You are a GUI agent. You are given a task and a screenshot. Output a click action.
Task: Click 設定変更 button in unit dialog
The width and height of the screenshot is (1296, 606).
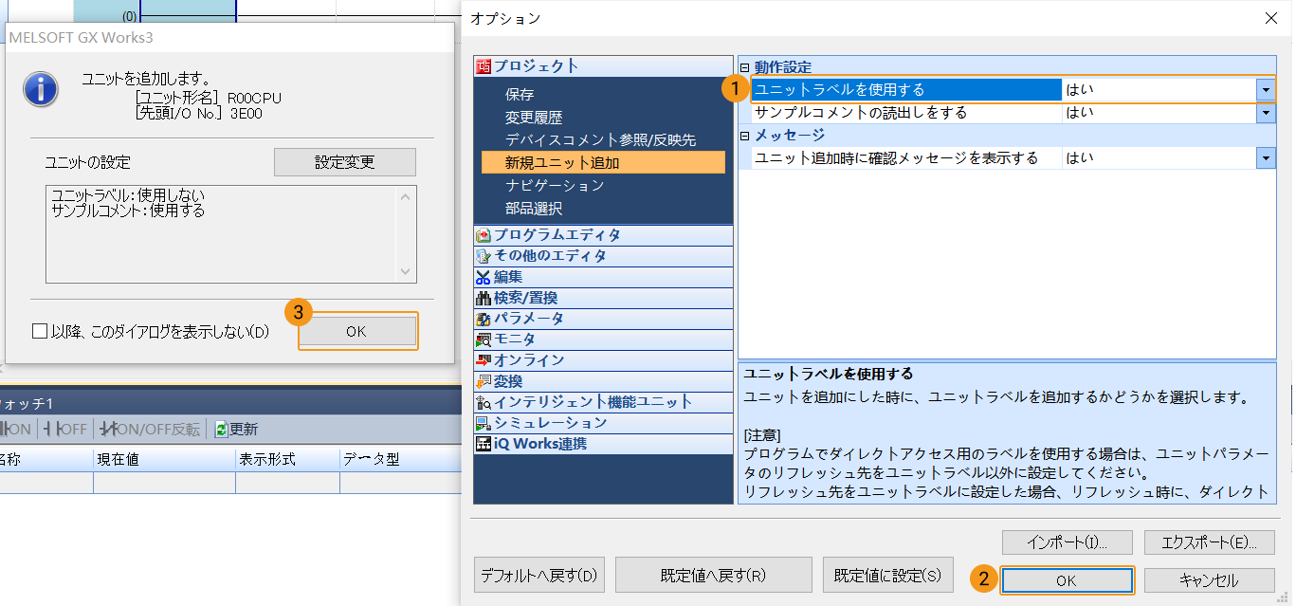pyautogui.click(x=345, y=162)
